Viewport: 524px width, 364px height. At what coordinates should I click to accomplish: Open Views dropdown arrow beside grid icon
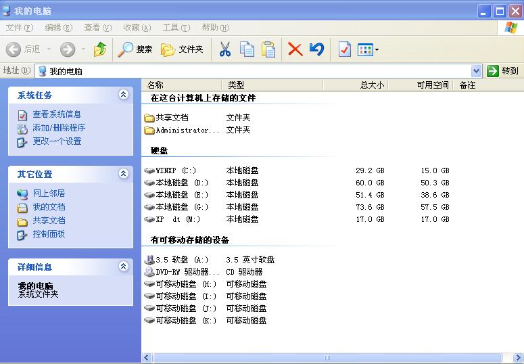point(377,50)
